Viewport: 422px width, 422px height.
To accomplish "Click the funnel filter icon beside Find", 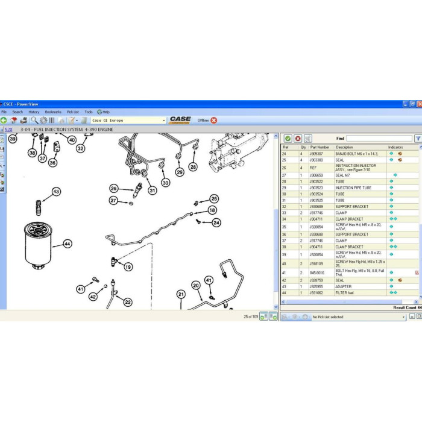I will 418,138.
